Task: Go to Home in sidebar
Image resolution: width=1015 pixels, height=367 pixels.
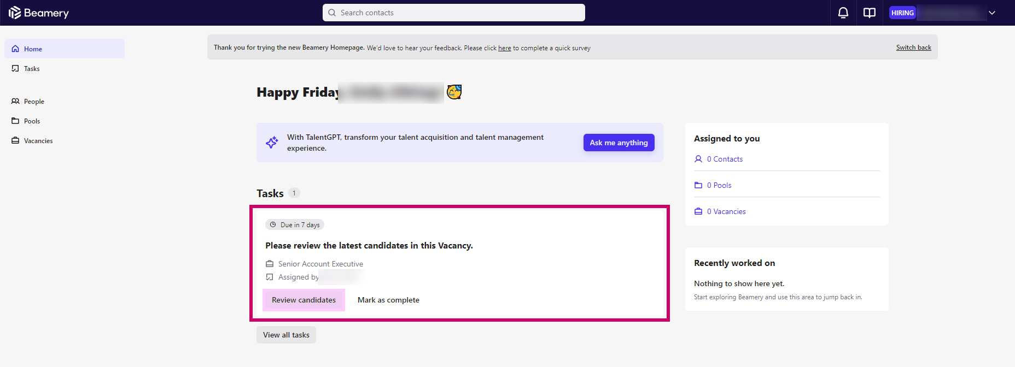Action: pyautogui.click(x=65, y=49)
